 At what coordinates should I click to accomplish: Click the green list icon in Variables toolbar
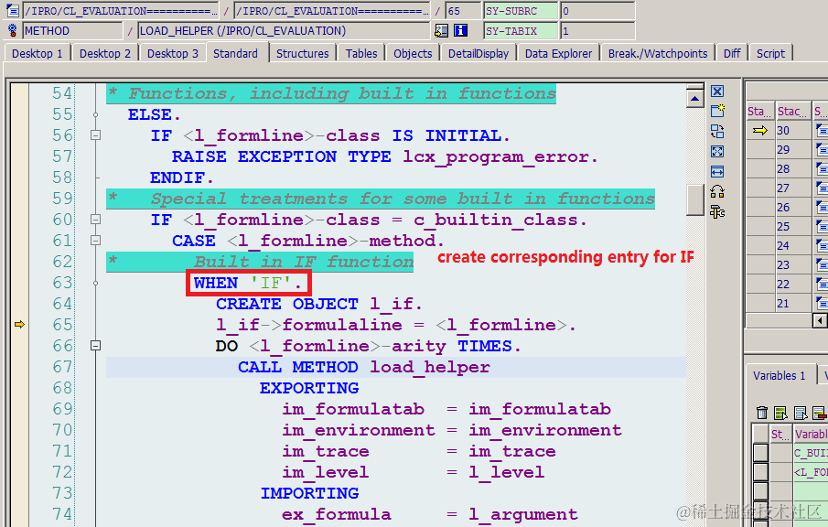coord(780,413)
